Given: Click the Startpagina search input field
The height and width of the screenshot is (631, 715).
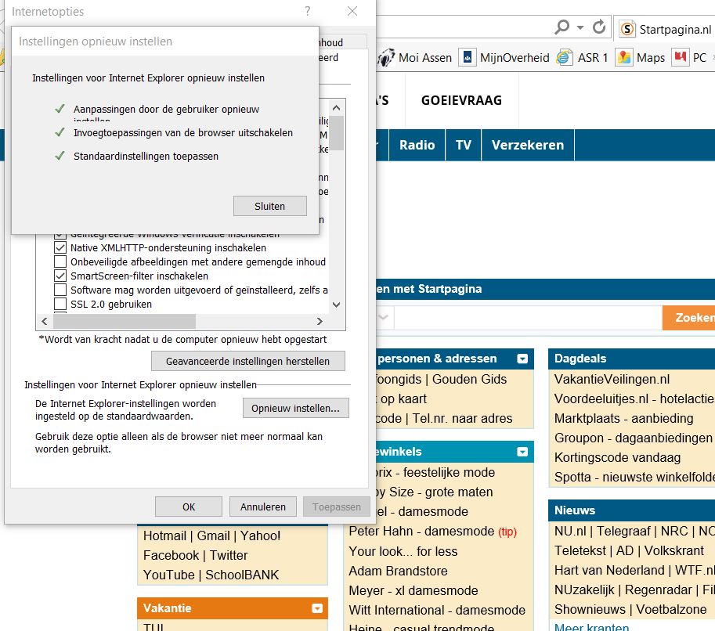Looking at the screenshot, I should pyautogui.click(x=528, y=317).
